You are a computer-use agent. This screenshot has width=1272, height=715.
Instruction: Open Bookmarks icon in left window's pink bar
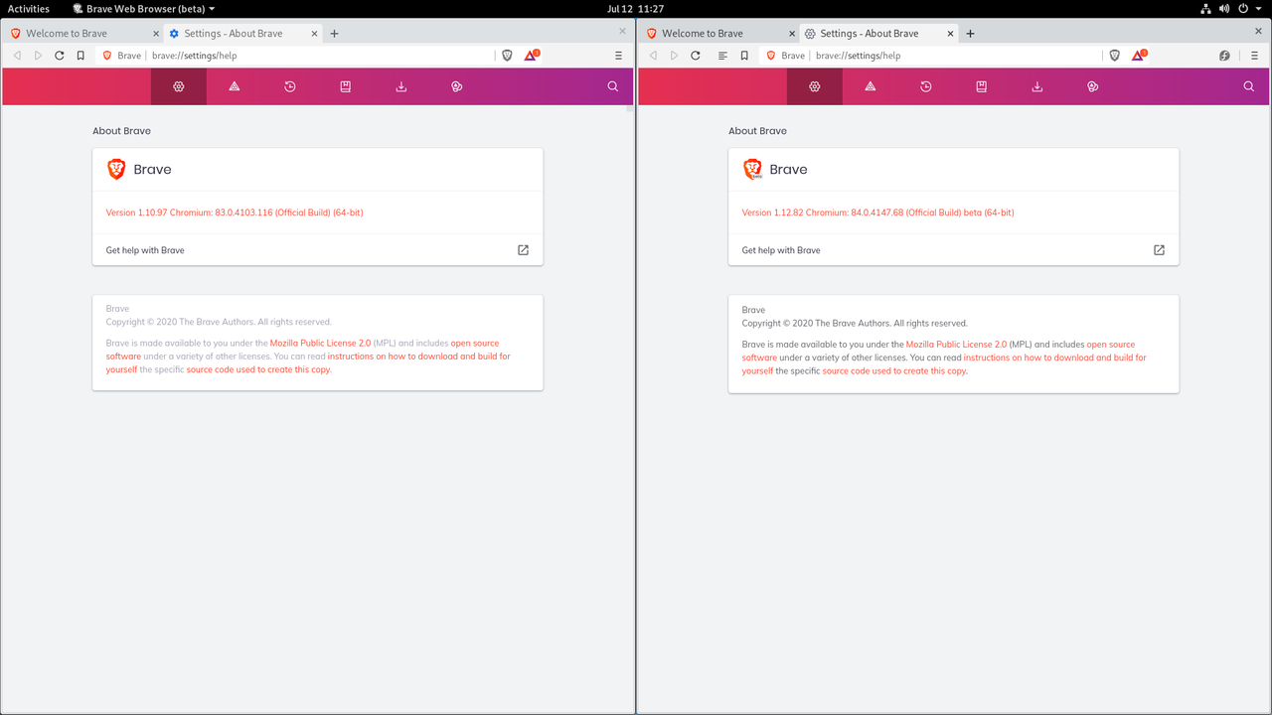346,86
